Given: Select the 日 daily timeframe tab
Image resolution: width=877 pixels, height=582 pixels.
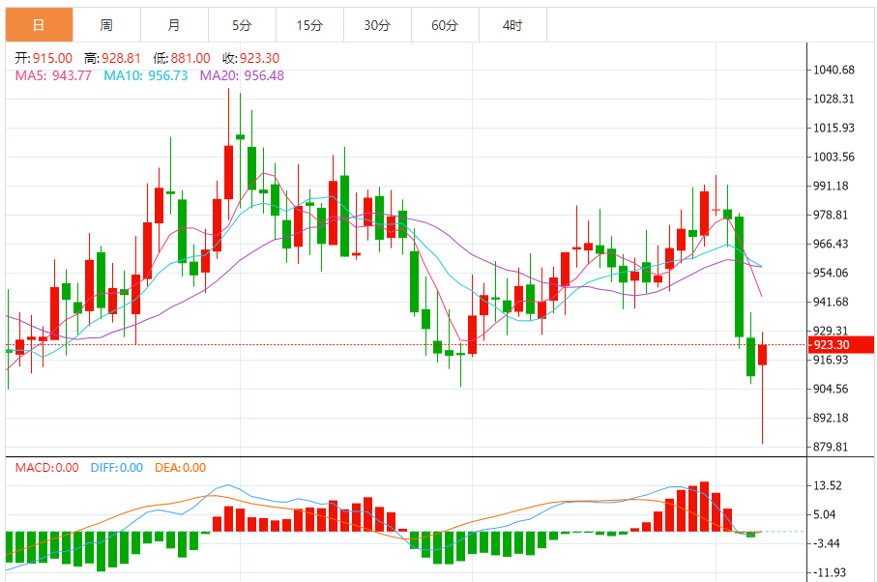Looking at the screenshot, I should point(39,25).
